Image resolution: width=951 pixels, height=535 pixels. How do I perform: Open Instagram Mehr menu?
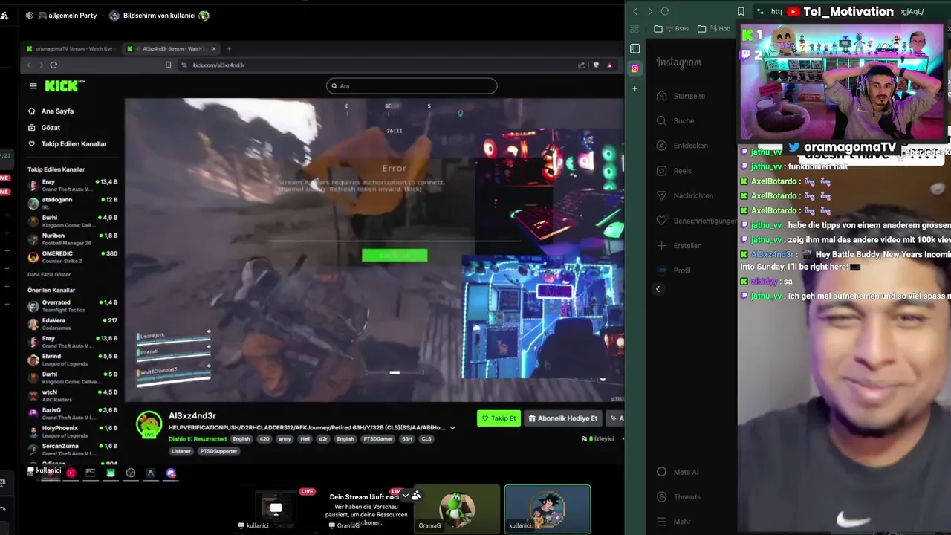coord(674,522)
